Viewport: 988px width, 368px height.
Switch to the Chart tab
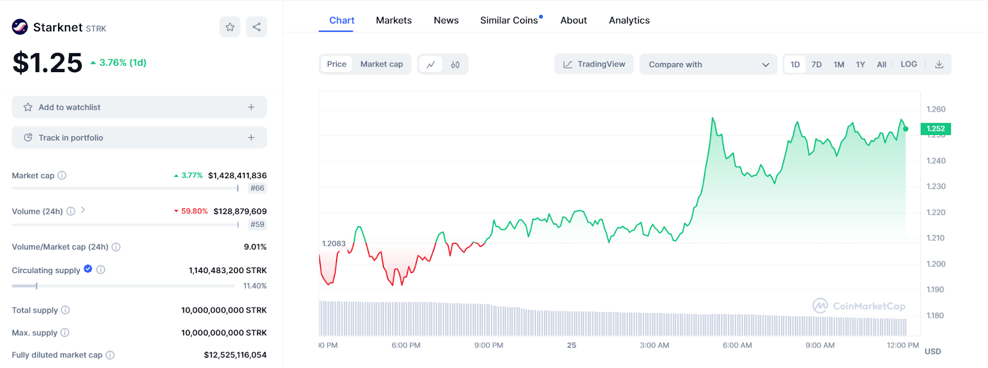pos(341,20)
